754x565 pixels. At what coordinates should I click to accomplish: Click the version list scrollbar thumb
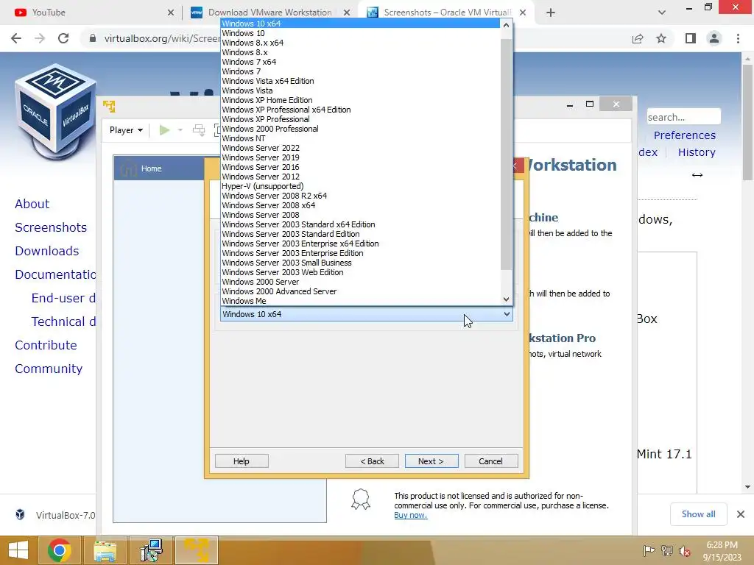pyautogui.click(x=506, y=154)
